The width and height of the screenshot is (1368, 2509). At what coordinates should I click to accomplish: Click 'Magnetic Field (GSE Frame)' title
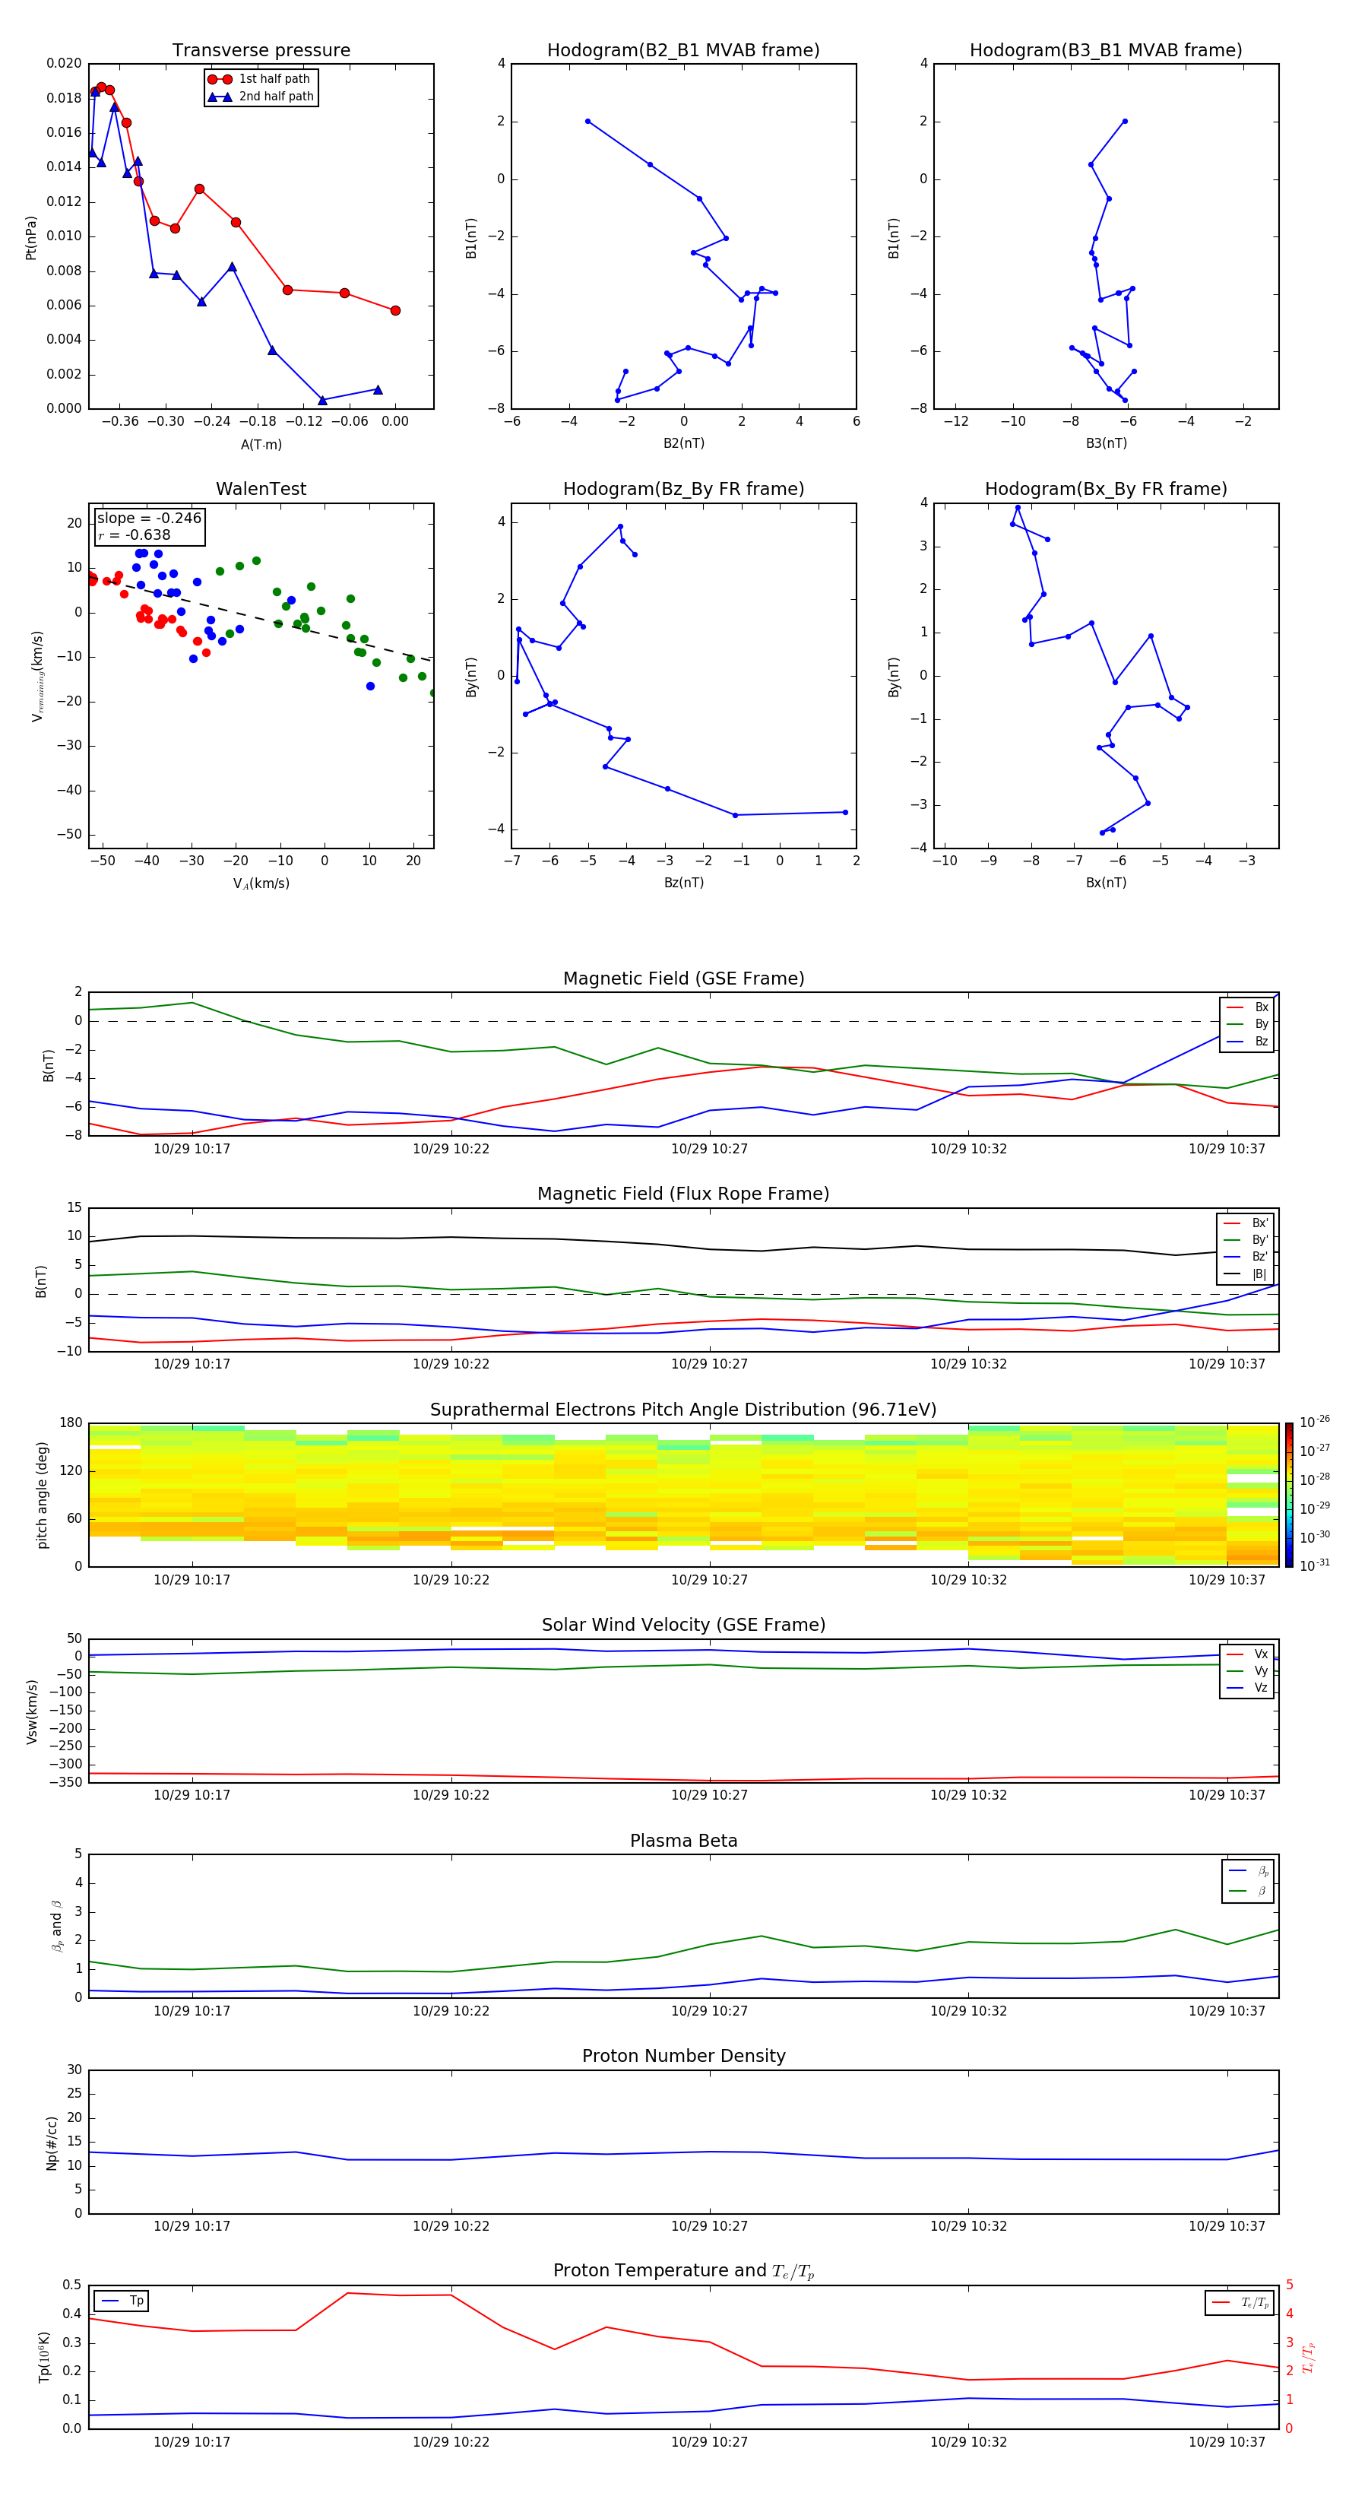click(683, 979)
